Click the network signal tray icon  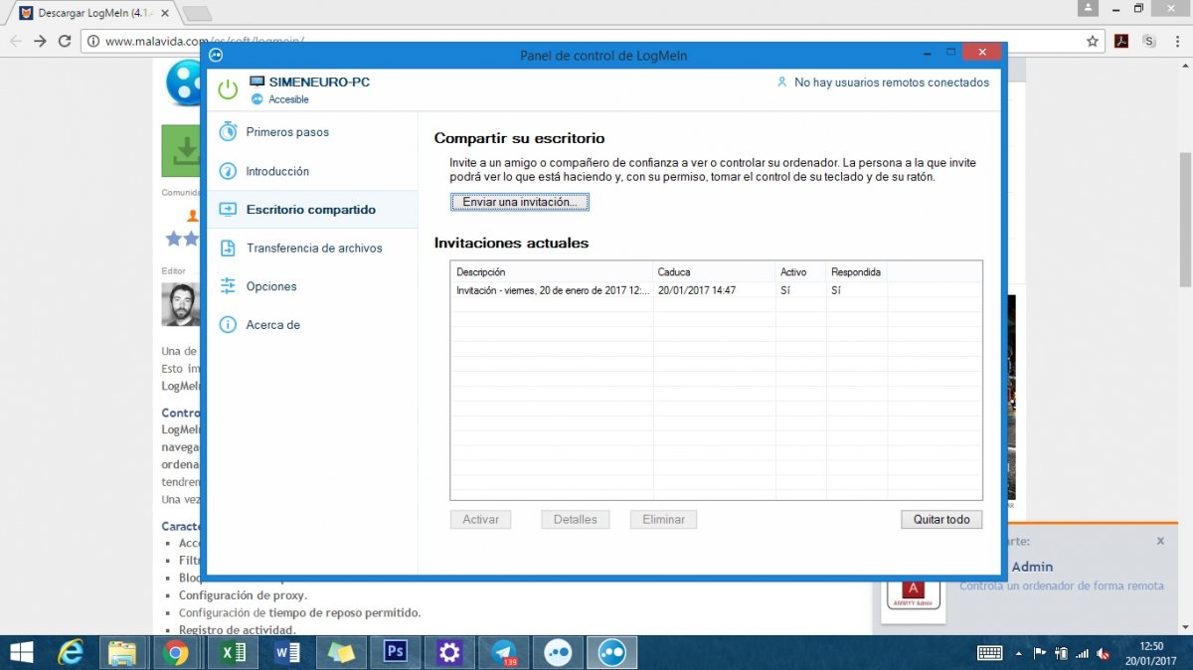(1082, 653)
